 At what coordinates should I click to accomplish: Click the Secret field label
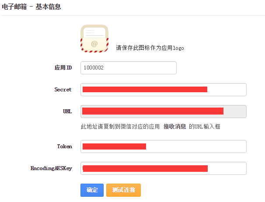(x=63, y=90)
